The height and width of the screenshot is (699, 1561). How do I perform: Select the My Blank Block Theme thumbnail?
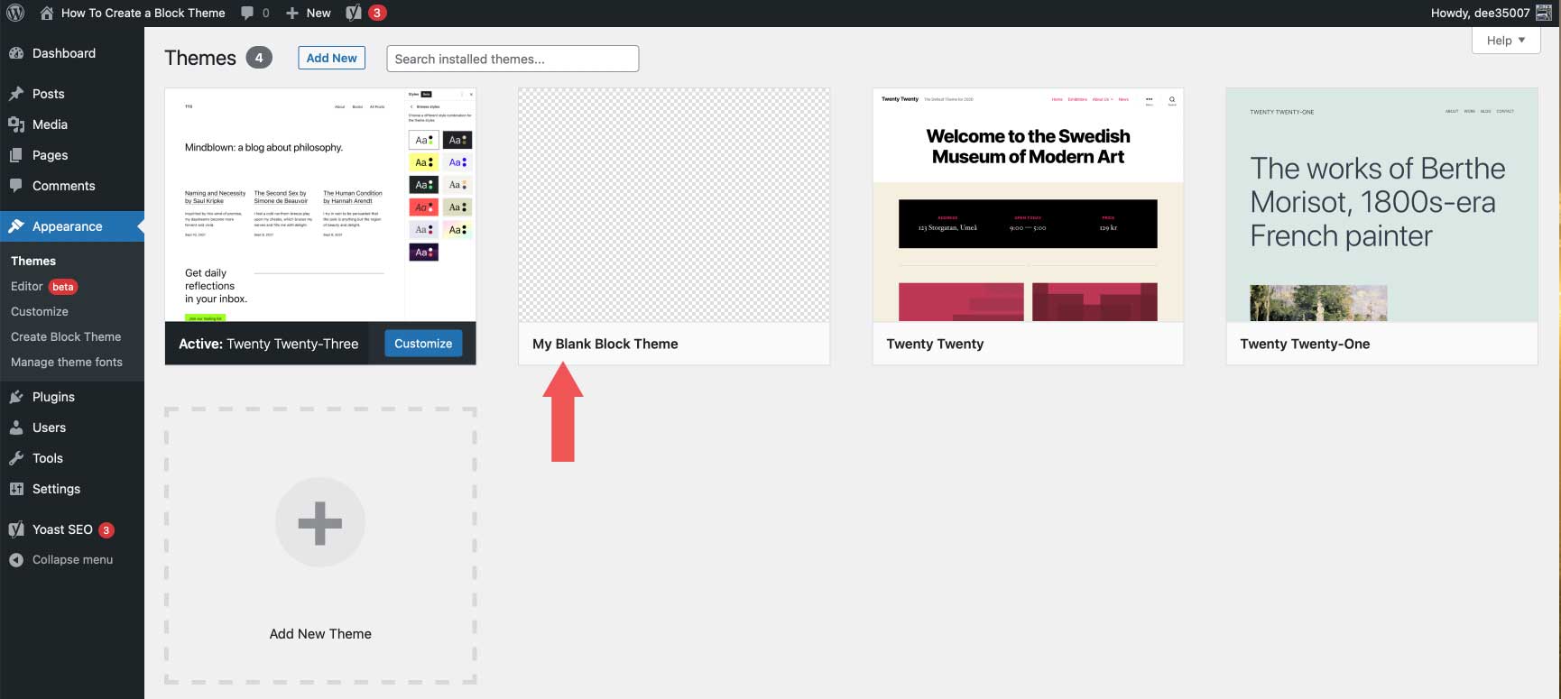coord(674,205)
